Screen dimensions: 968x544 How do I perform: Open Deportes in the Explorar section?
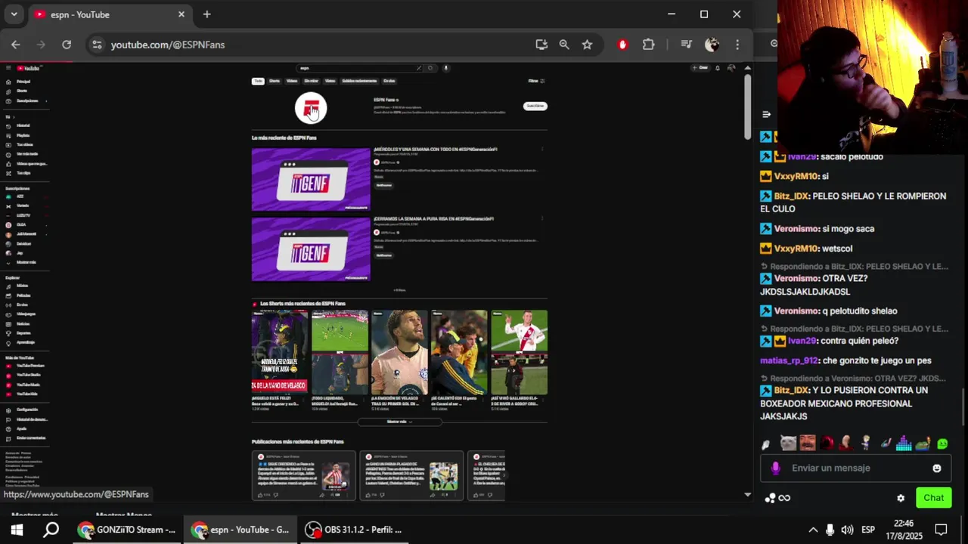pyautogui.click(x=23, y=332)
